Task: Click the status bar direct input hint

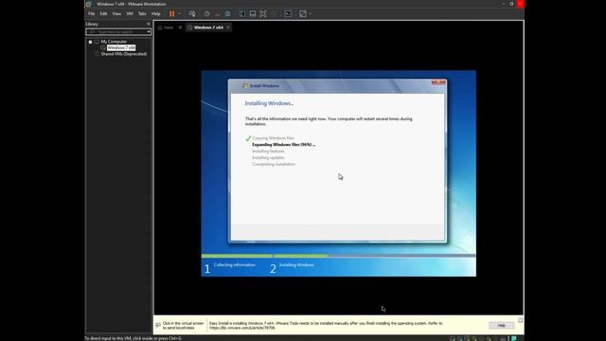Action: (133, 338)
